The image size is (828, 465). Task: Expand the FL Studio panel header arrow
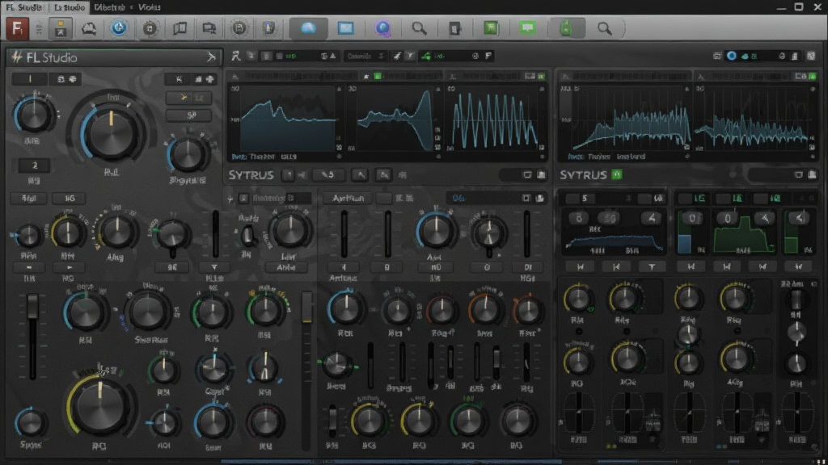pos(211,57)
